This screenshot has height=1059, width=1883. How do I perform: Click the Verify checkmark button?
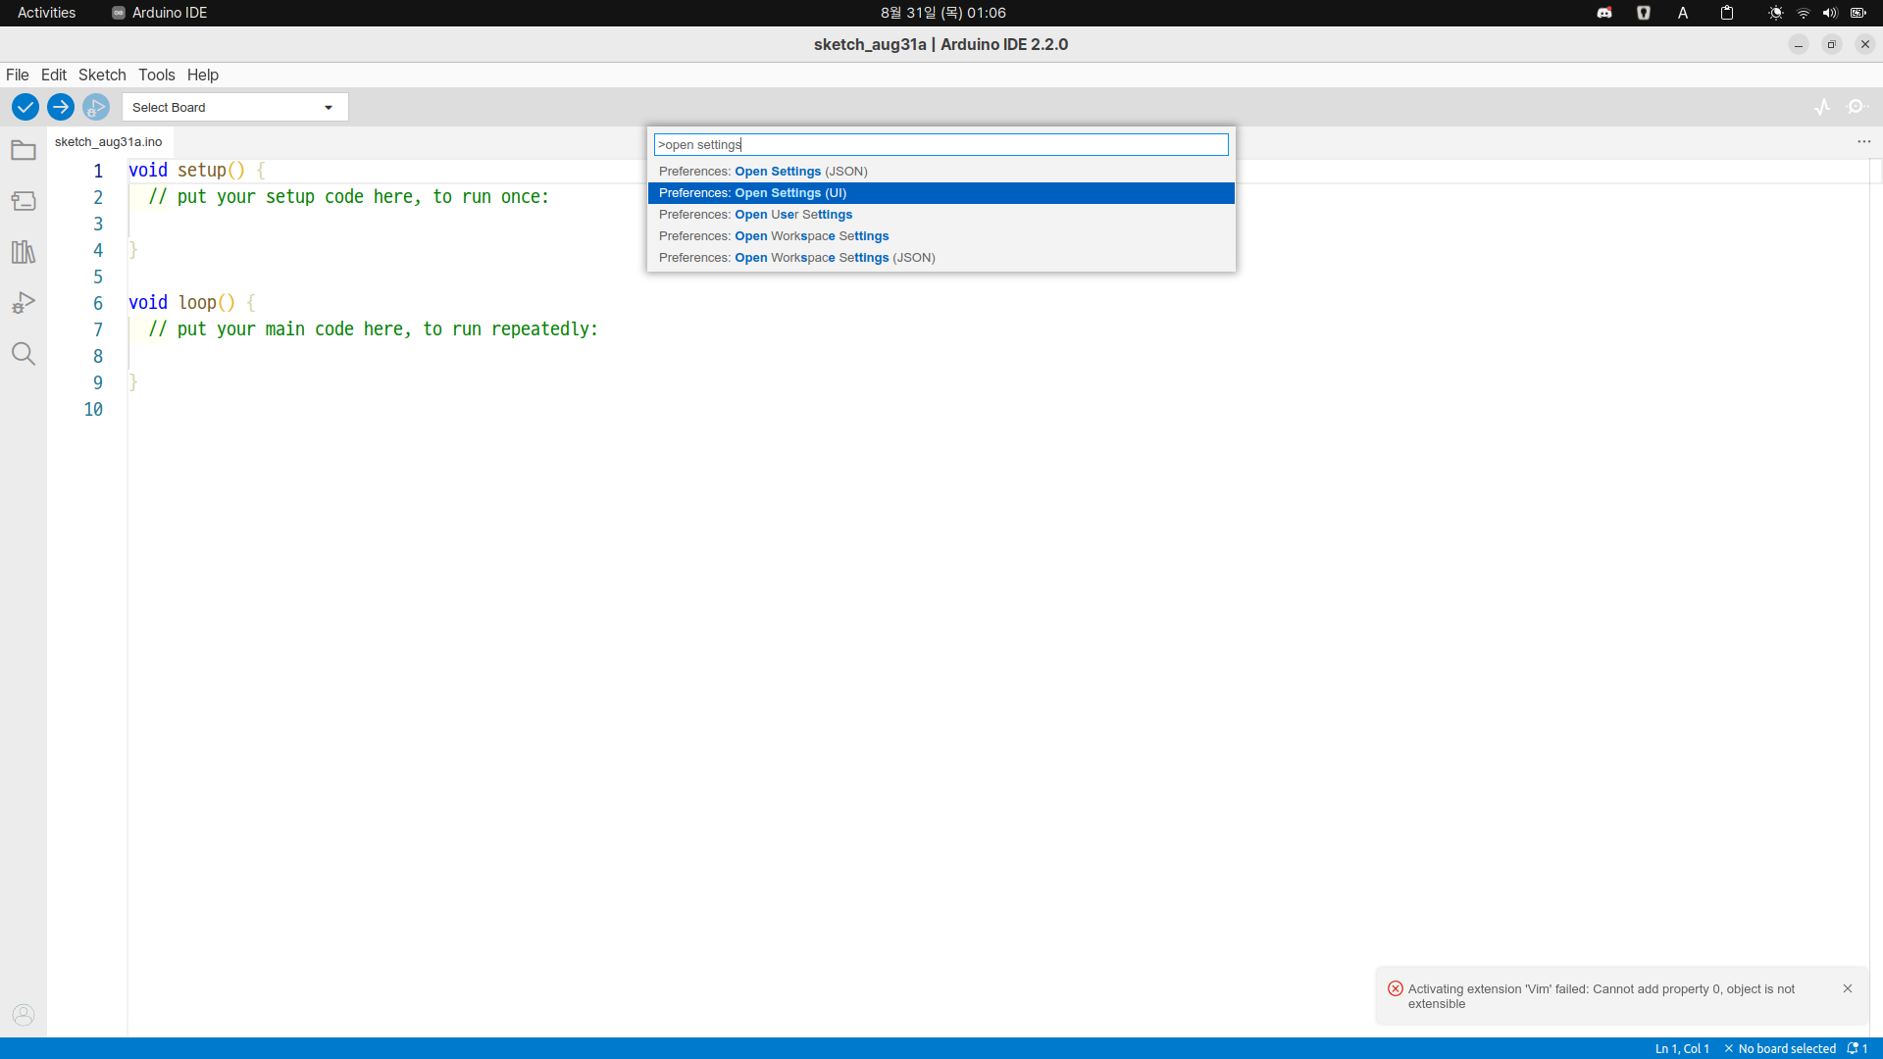tap(25, 107)
